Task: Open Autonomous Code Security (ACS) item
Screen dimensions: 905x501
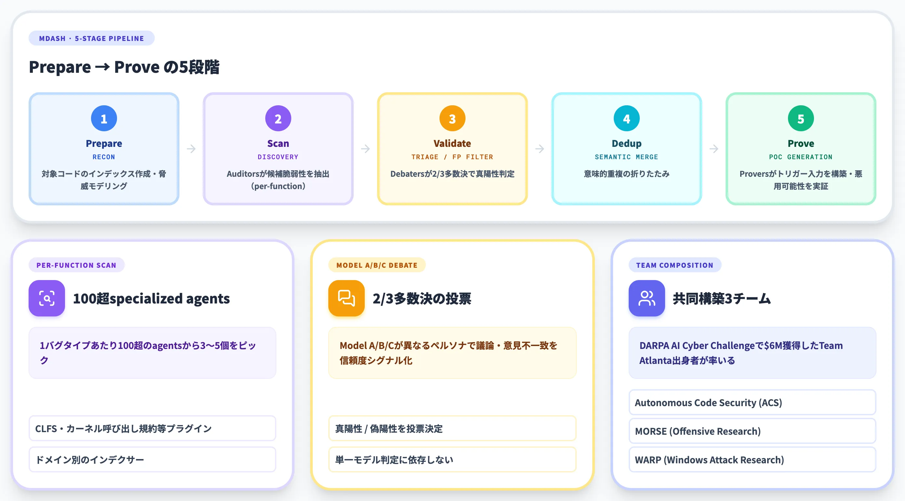Action: 753,402
